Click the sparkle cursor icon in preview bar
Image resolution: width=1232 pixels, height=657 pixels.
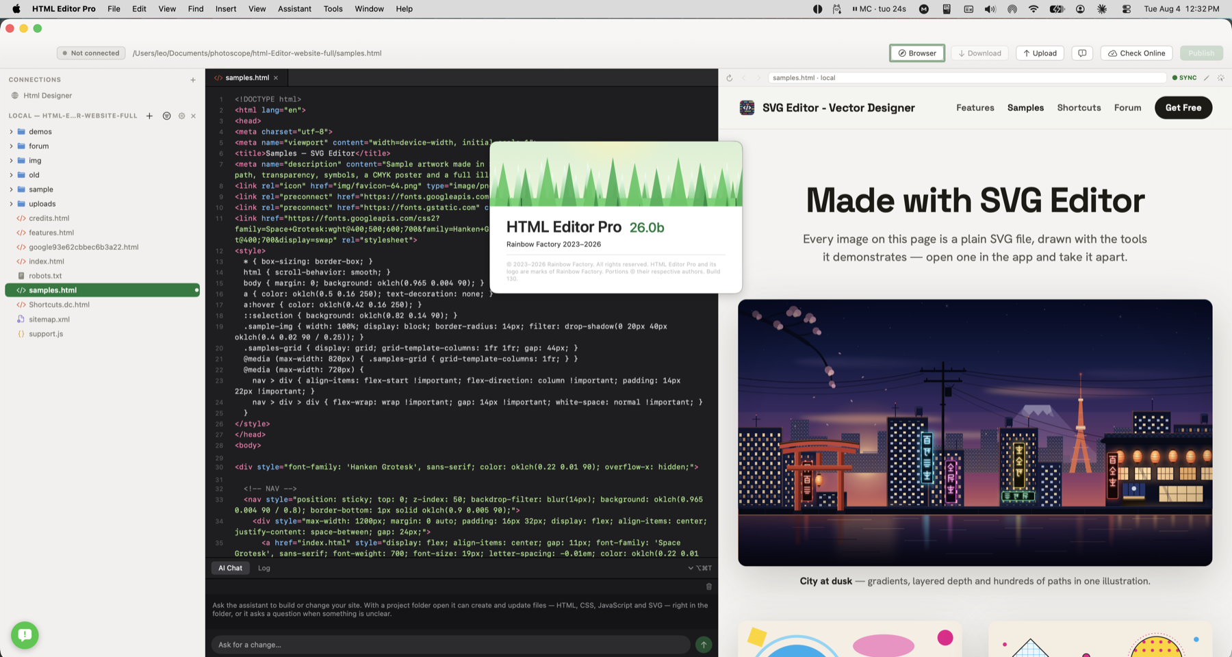[x=1221, y=78]
